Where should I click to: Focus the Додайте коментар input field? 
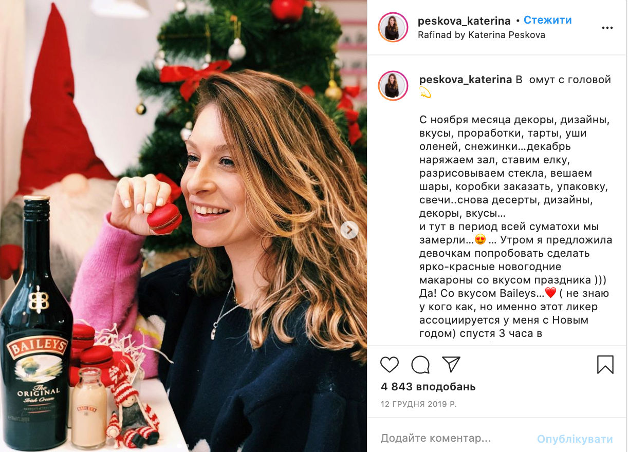click(452, 439)
